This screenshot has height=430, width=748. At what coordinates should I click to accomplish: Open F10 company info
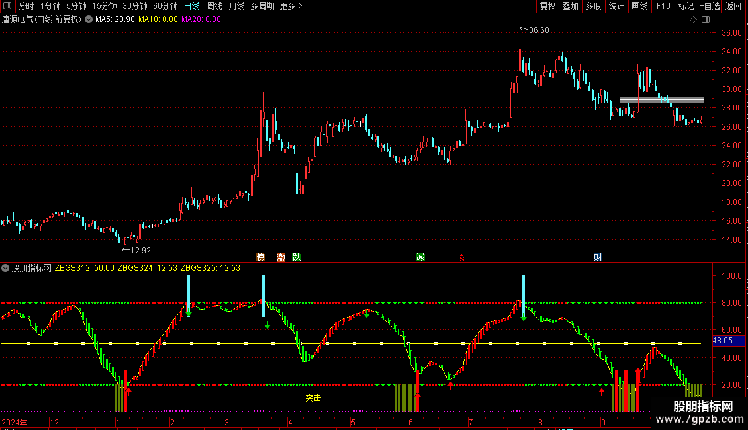(663, 6)
